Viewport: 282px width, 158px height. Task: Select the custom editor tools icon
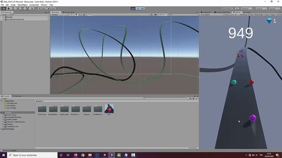point(32,9)
